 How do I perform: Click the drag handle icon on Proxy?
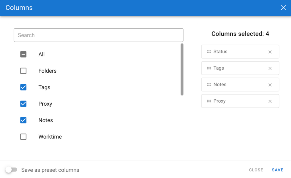(209, 101)
